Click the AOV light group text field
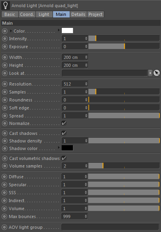 [110, 227]
